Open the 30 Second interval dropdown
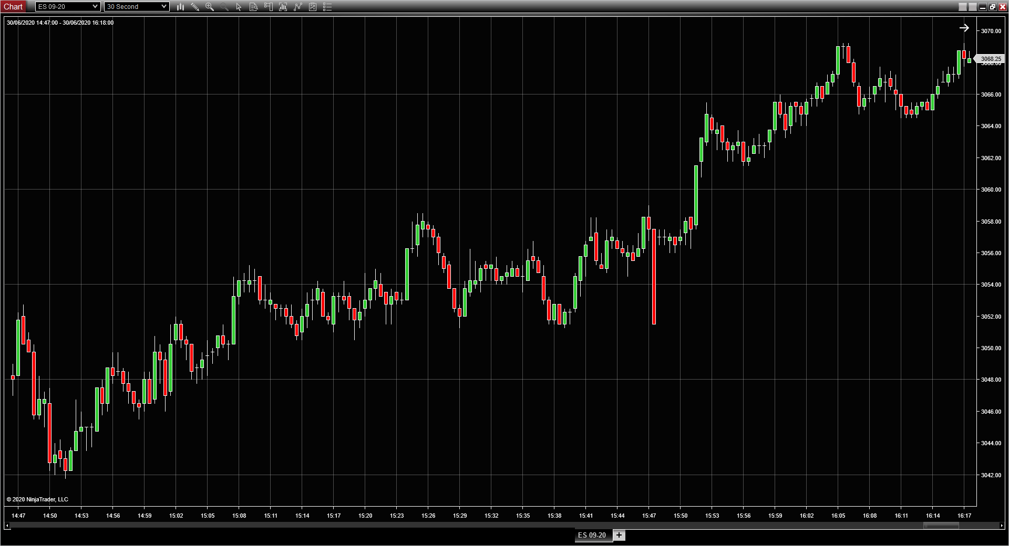Image resolution: width=1009 pixels, height=546 pixels. pos(137,7)
